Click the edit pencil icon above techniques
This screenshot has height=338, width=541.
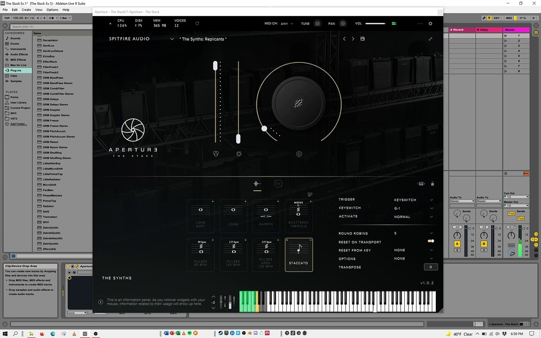310,194
